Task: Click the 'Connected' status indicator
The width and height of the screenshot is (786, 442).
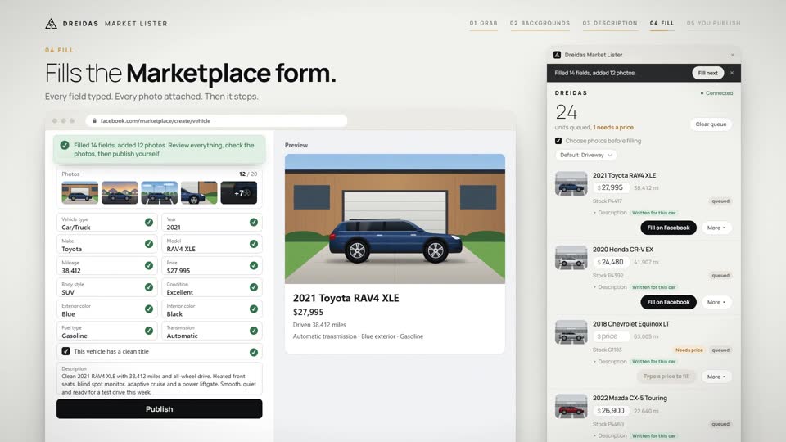Action: pyautogui.click(x=717, y=93)
